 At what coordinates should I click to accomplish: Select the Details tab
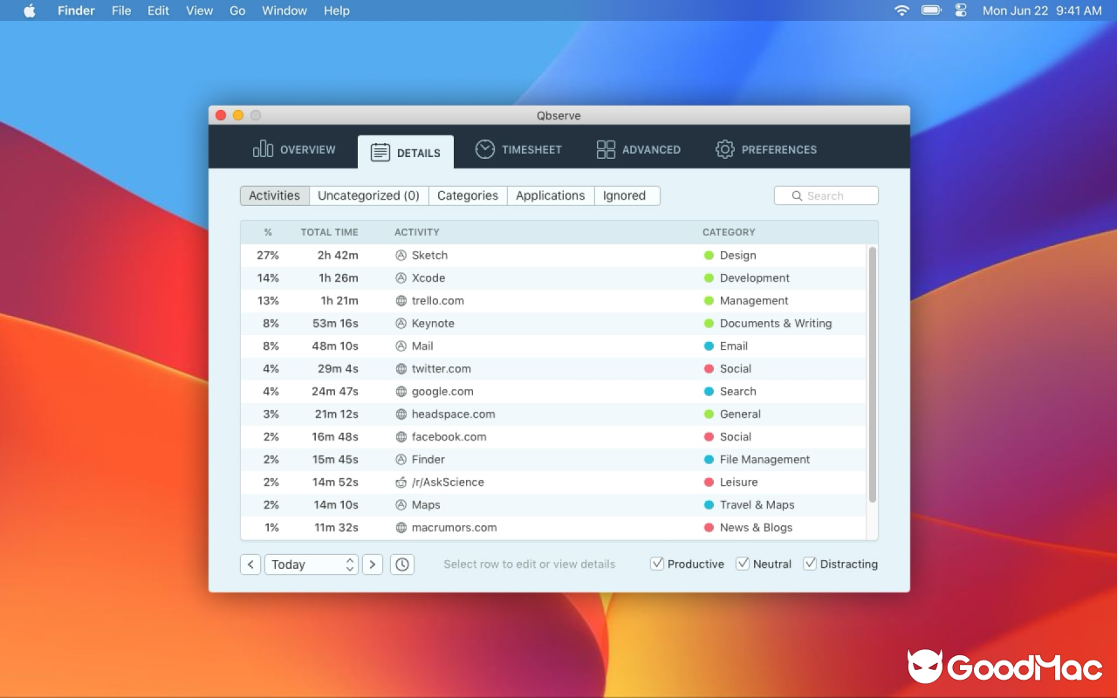pos(406,153)
